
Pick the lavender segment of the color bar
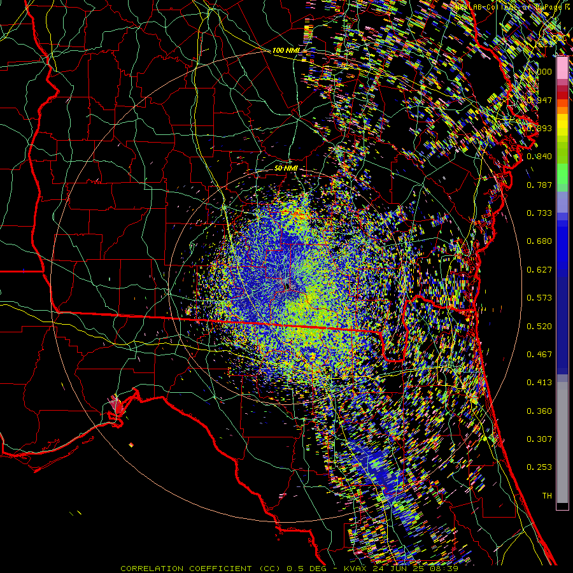point(562,202)
